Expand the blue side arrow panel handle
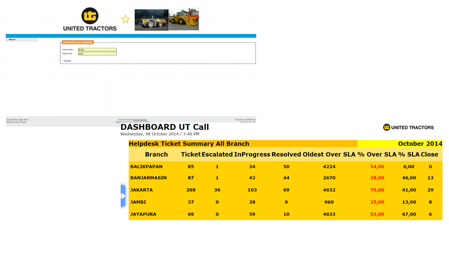Image resolution: width=449 pixels, height=270 pixels. point(123,196)
